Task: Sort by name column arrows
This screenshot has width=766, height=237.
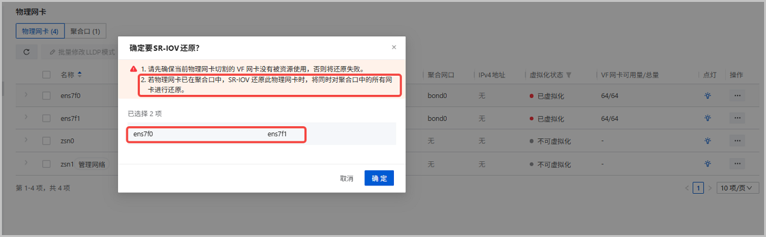Action: (x=80, y=75)
